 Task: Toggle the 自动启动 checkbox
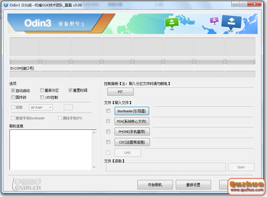pos(13,90)
